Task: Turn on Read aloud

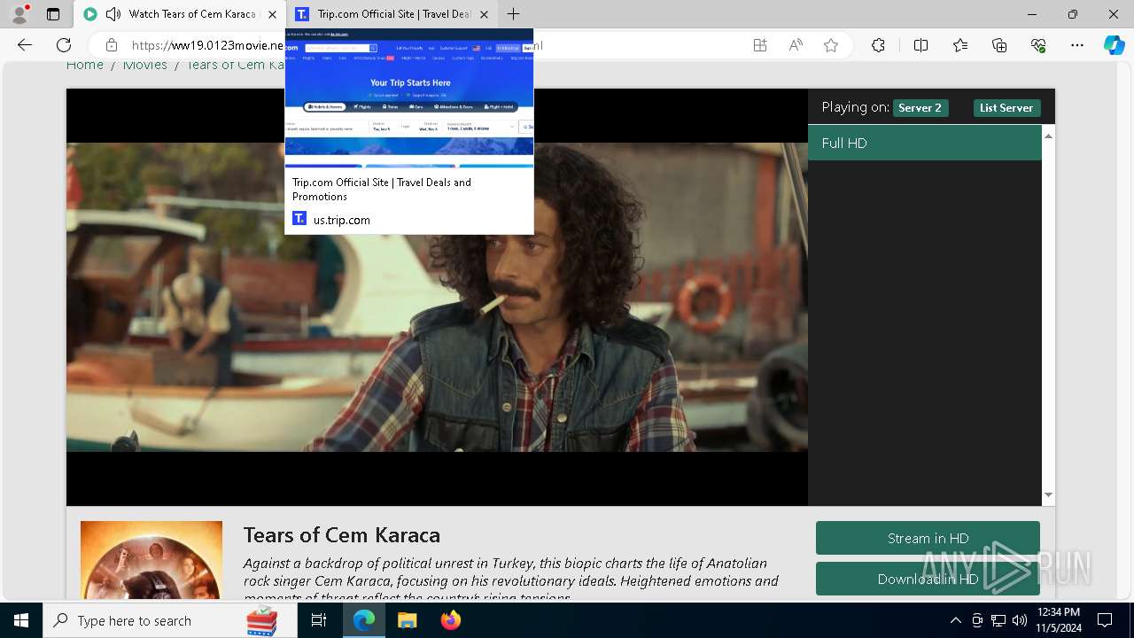Action: point(796,45)
